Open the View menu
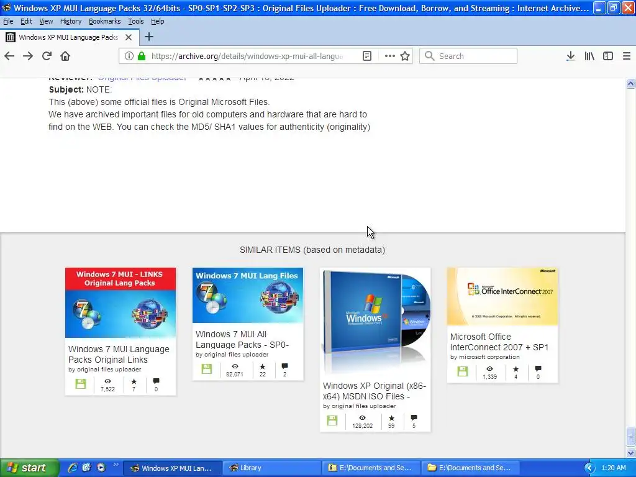The width and height of the screenshot is (636, 477). point(46,21)
